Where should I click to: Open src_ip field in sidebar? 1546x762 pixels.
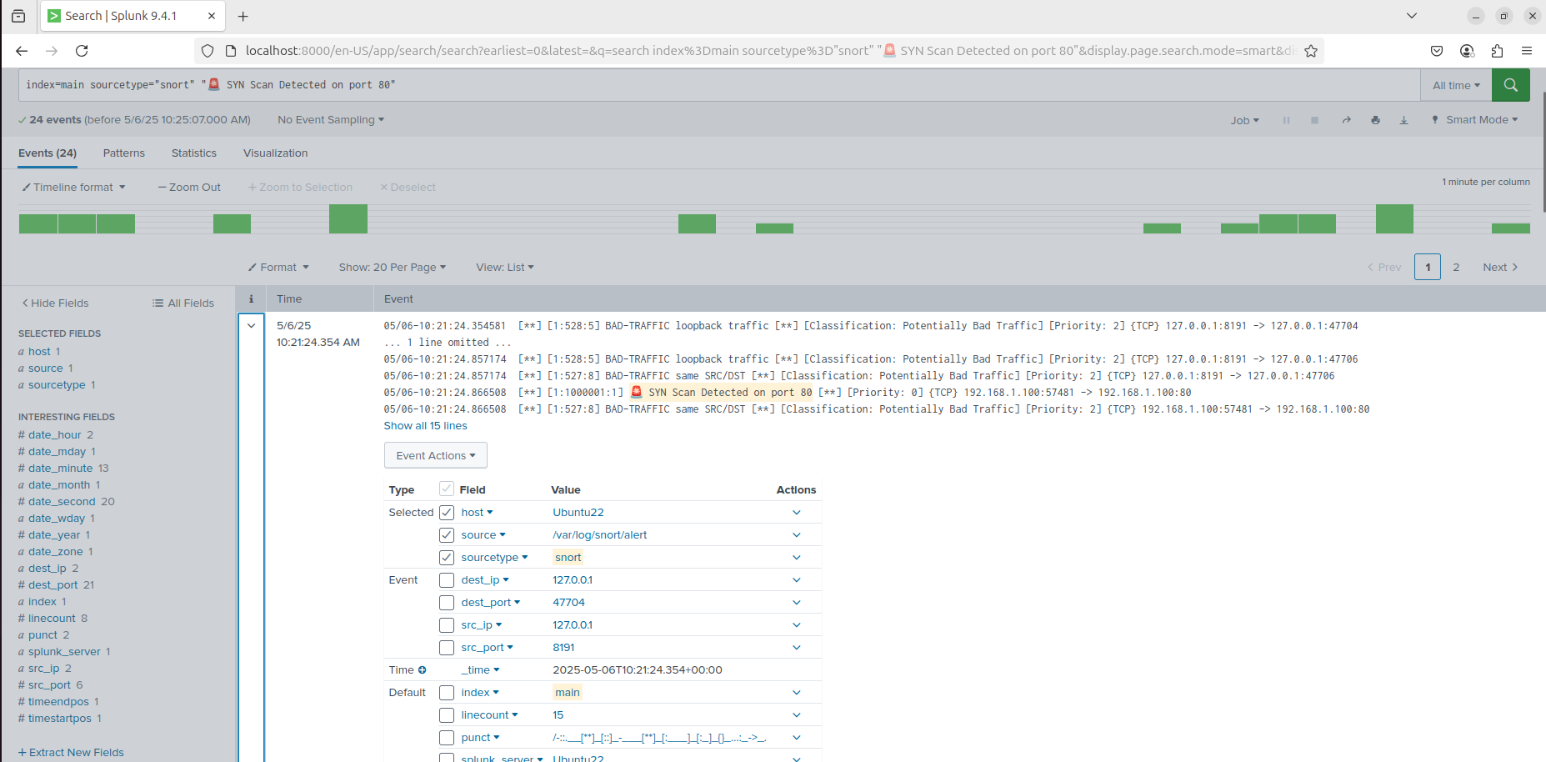[43, 669]
